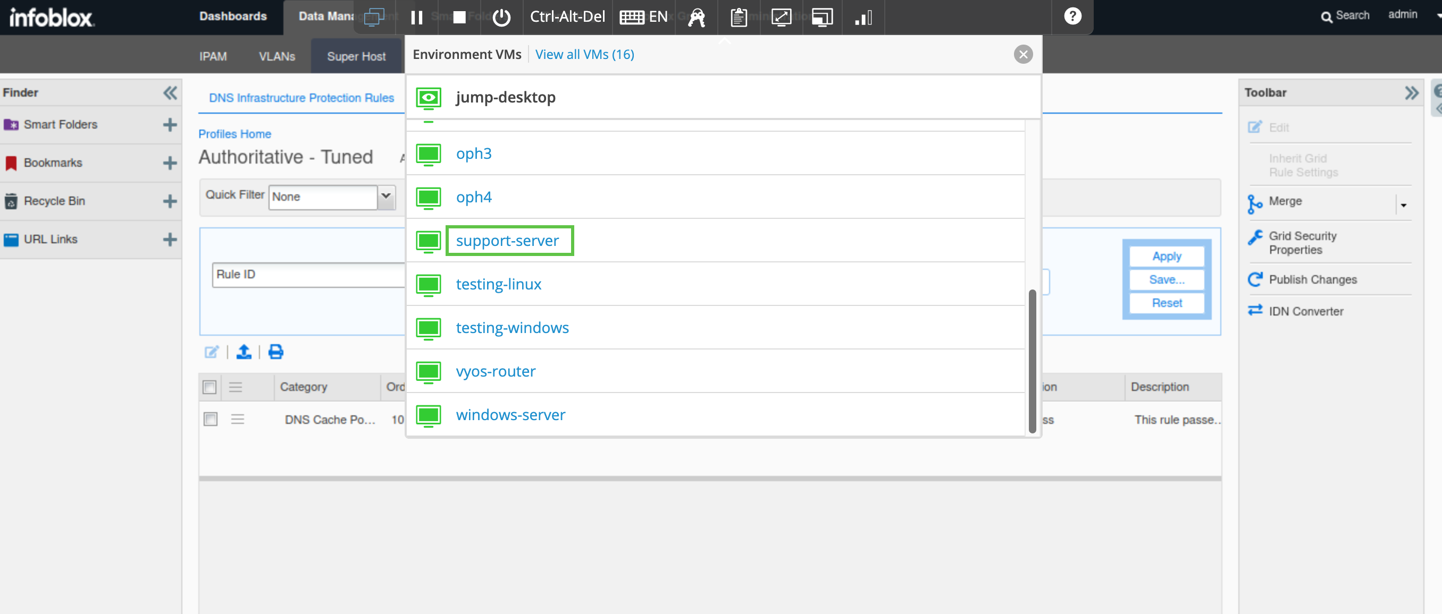The width and height of the screenshot is (1442, 614).
Task: Open the Dashboards menu tab
Action: coord(233,16)
